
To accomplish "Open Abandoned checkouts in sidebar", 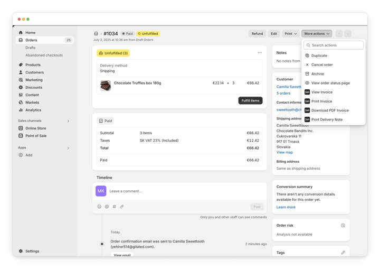I will coord(44,55).
